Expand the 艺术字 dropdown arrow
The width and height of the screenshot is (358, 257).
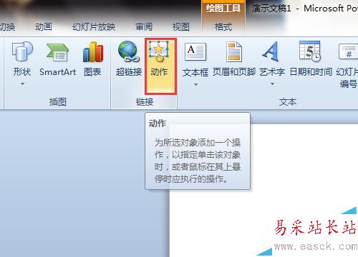[272, 84]
